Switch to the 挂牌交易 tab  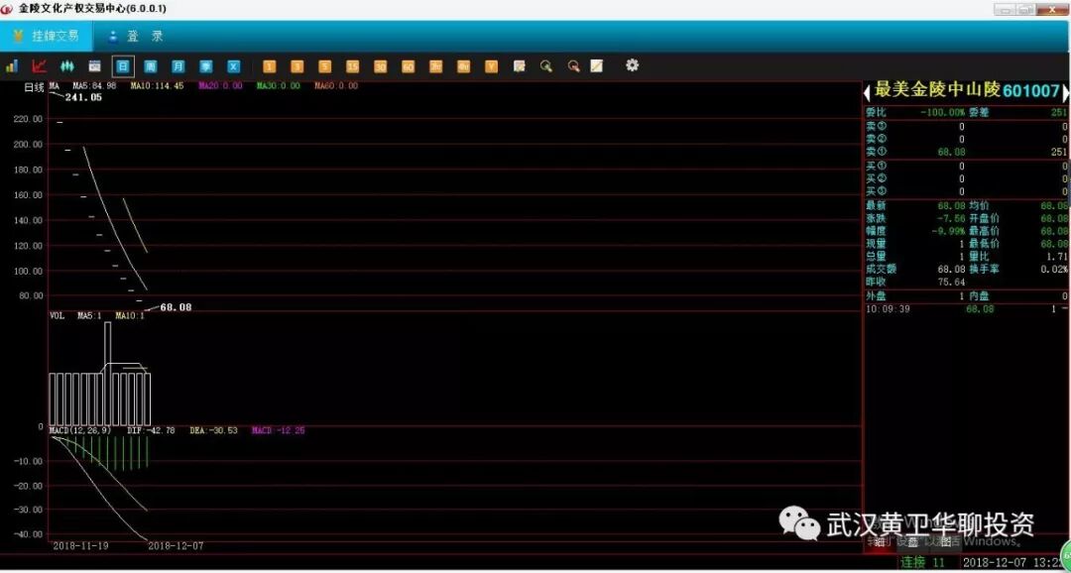coord(46,36)
